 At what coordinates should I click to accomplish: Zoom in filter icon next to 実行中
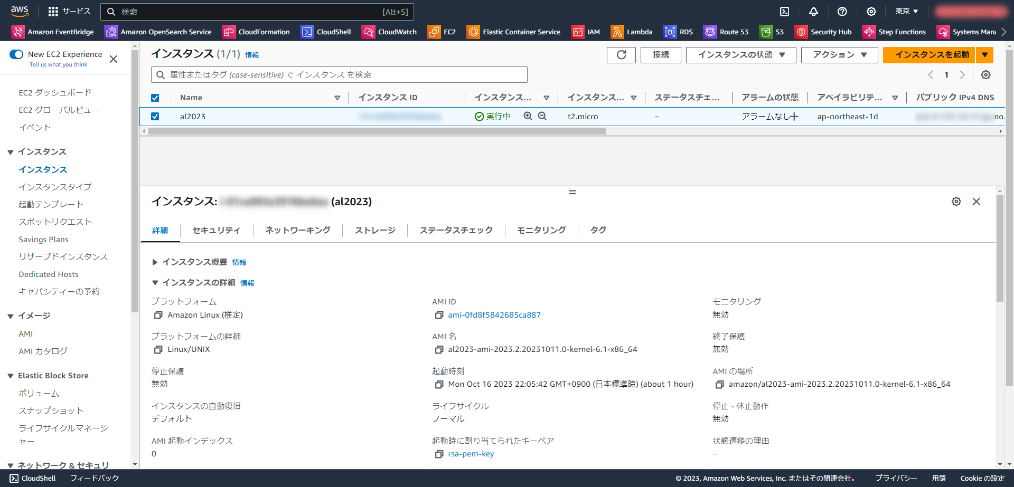[528, 116]
